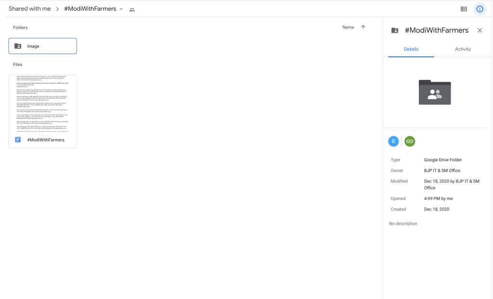Click the Modified value Dec 18, 2020 by BJP

point(452,184)
